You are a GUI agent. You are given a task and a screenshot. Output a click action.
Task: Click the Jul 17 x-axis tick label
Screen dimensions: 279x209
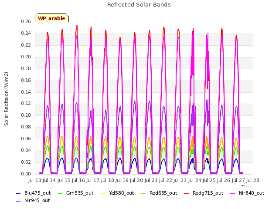(93, 180)
